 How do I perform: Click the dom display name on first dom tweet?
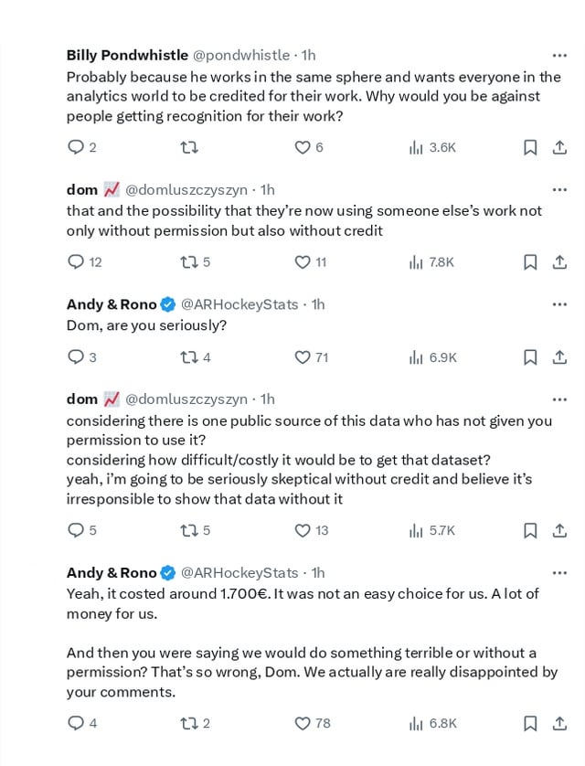point(82,190)
